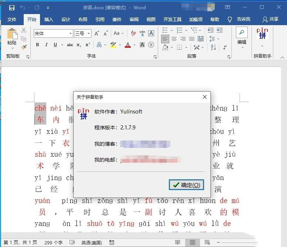Open the Paragraph dialog launcher
The height and width of the screenshot is (247, 287).
click(229, 57)
